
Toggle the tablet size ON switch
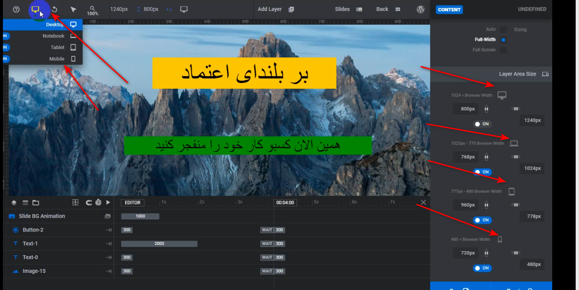pyautogui.click(x=482, y=220)
